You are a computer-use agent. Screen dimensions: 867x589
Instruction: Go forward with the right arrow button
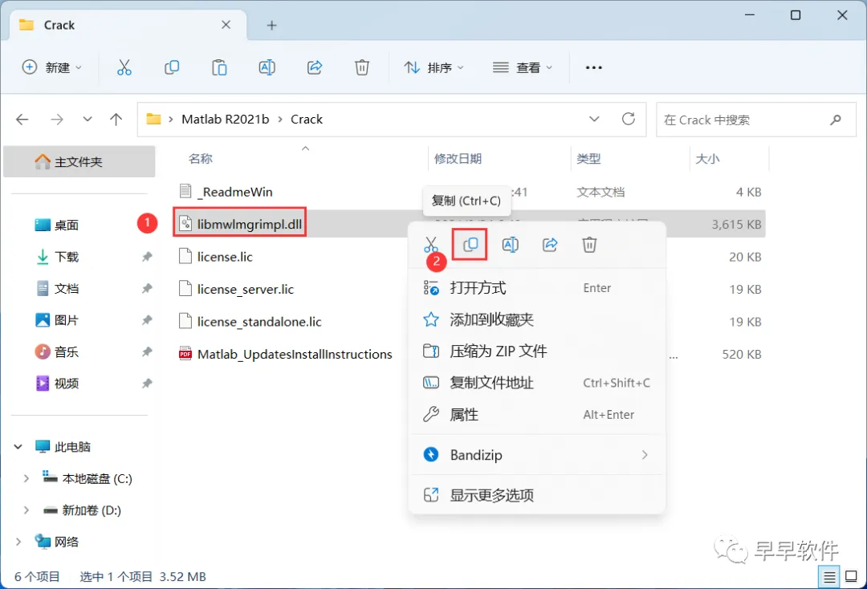coord(57,120)
